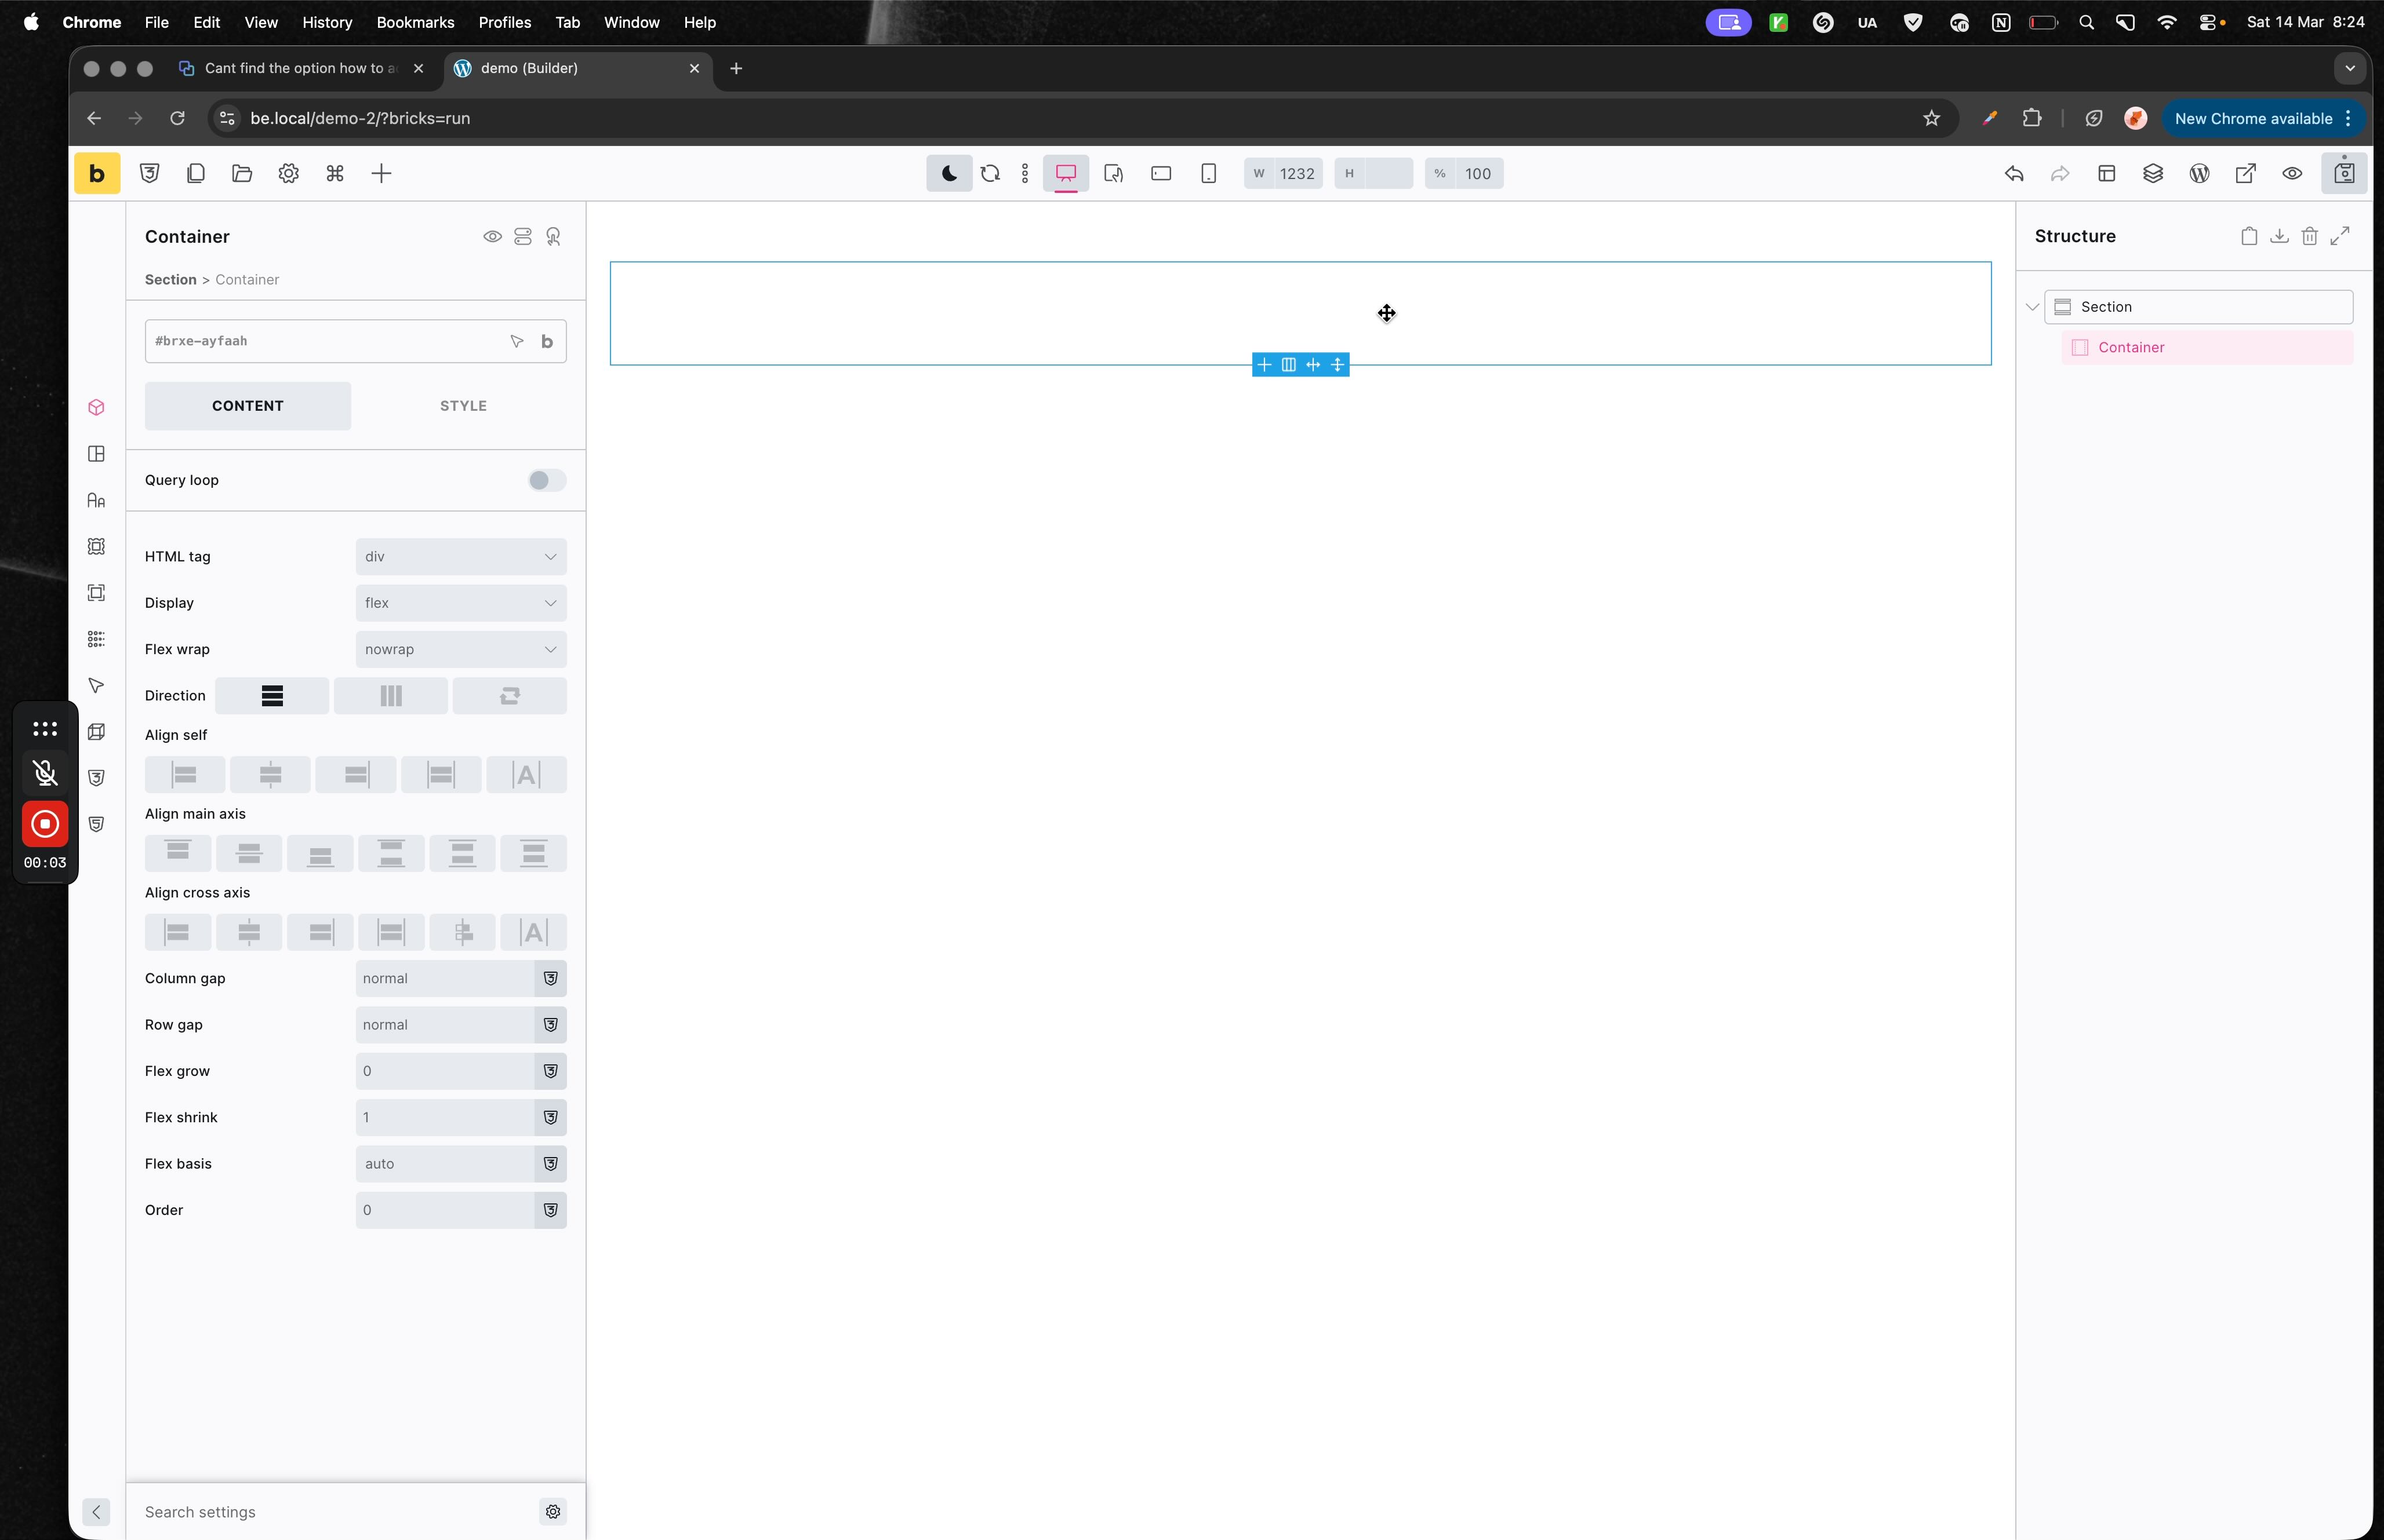Image resolution: width=2384 pixels, height=1540 pixels.
Task: Open the HTML tag dropdown
Action: pos(460,557)
